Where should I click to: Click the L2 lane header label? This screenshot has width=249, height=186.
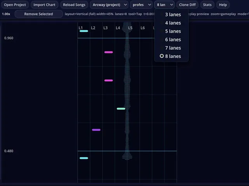(x=93, y=28)
